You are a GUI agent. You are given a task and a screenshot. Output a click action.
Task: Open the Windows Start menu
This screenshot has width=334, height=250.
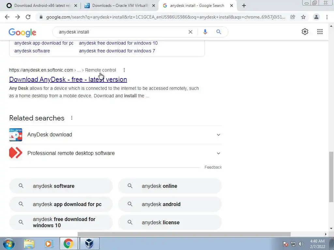point(8,243)
